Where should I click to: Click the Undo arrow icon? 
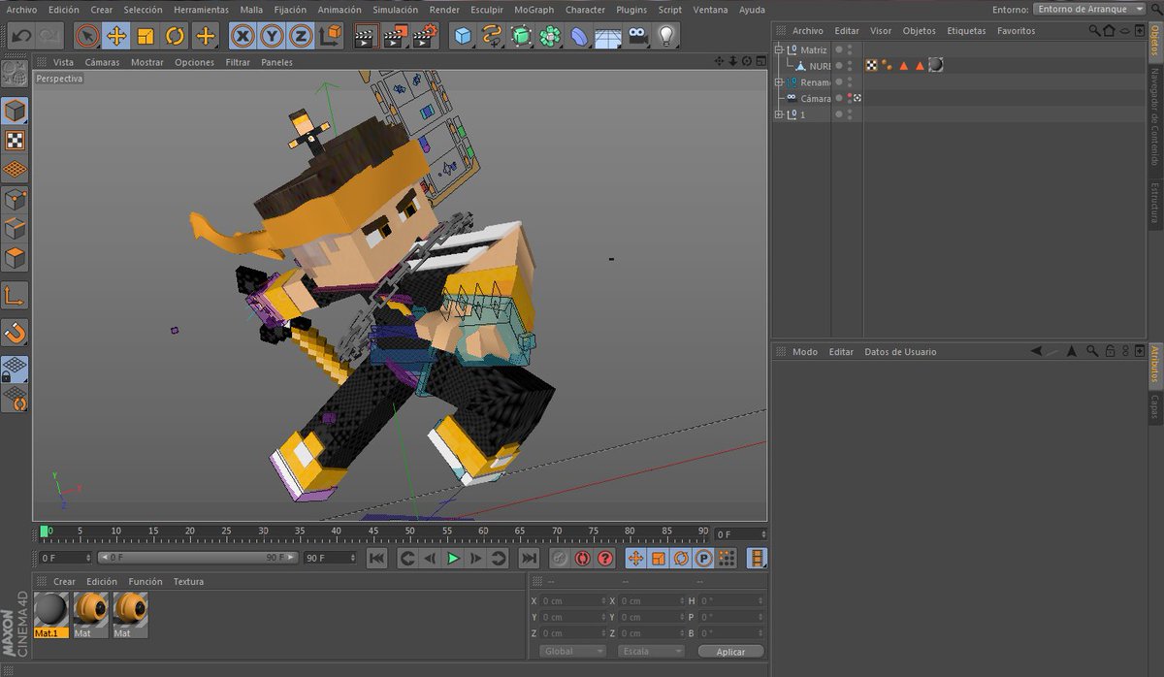[x=21, y=37]
